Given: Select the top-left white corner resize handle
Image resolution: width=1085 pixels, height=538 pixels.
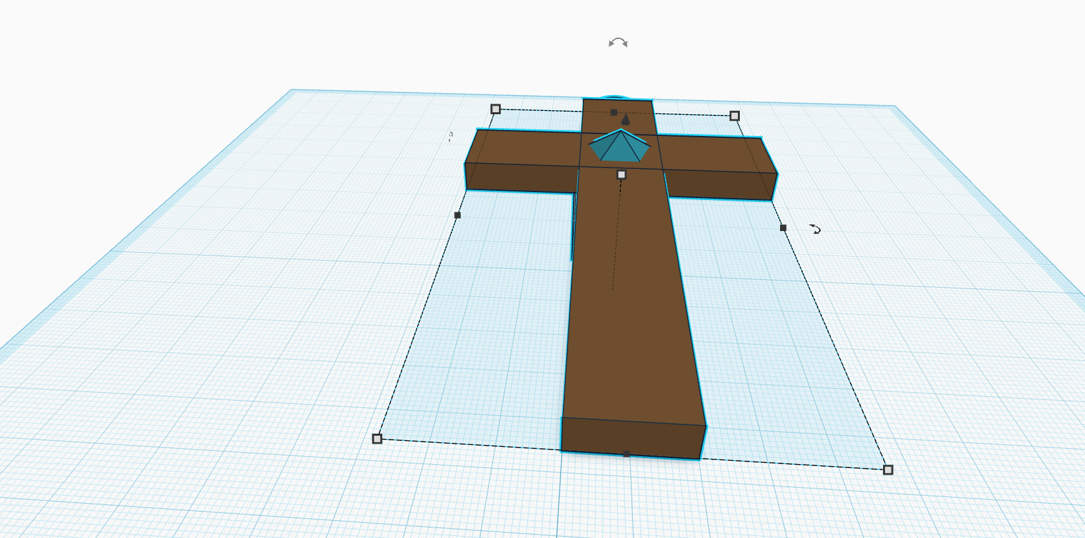Looking at the screenshot, I should click(496, 109).
